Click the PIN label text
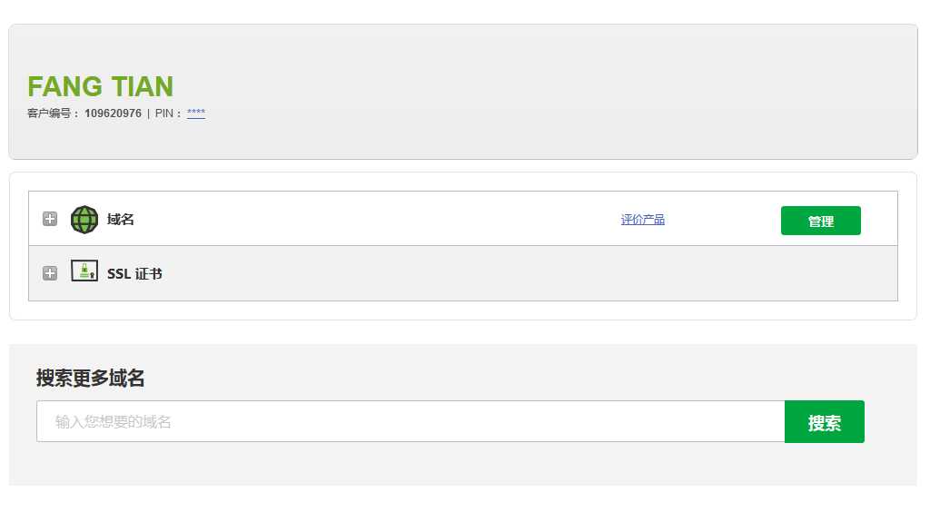The height and width of the screenshot is (512, 940). pyautogui.click(x=163, y=113)
